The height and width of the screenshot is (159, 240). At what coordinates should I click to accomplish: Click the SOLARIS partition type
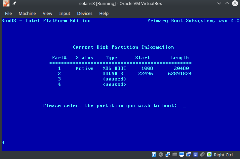113,74
